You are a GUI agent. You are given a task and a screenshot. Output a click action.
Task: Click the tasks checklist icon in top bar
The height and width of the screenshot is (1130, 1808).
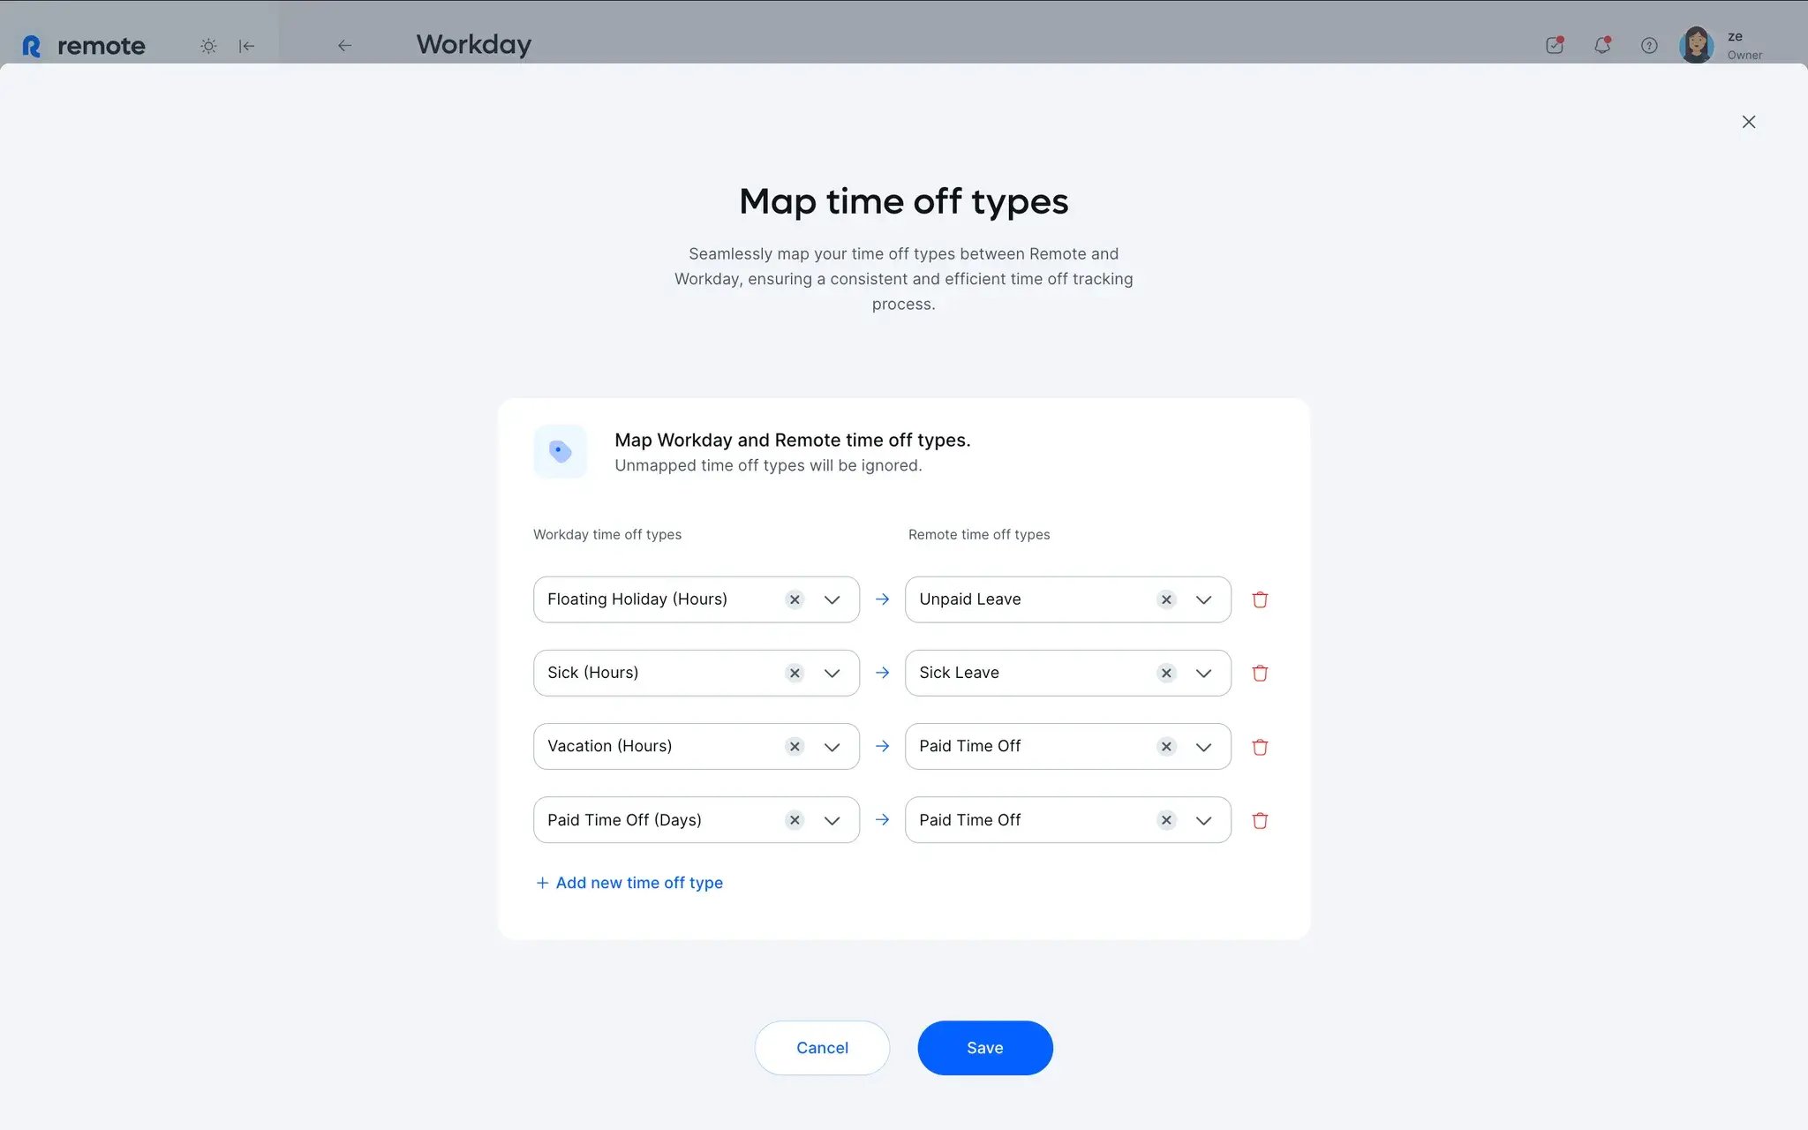[1554, 45]
